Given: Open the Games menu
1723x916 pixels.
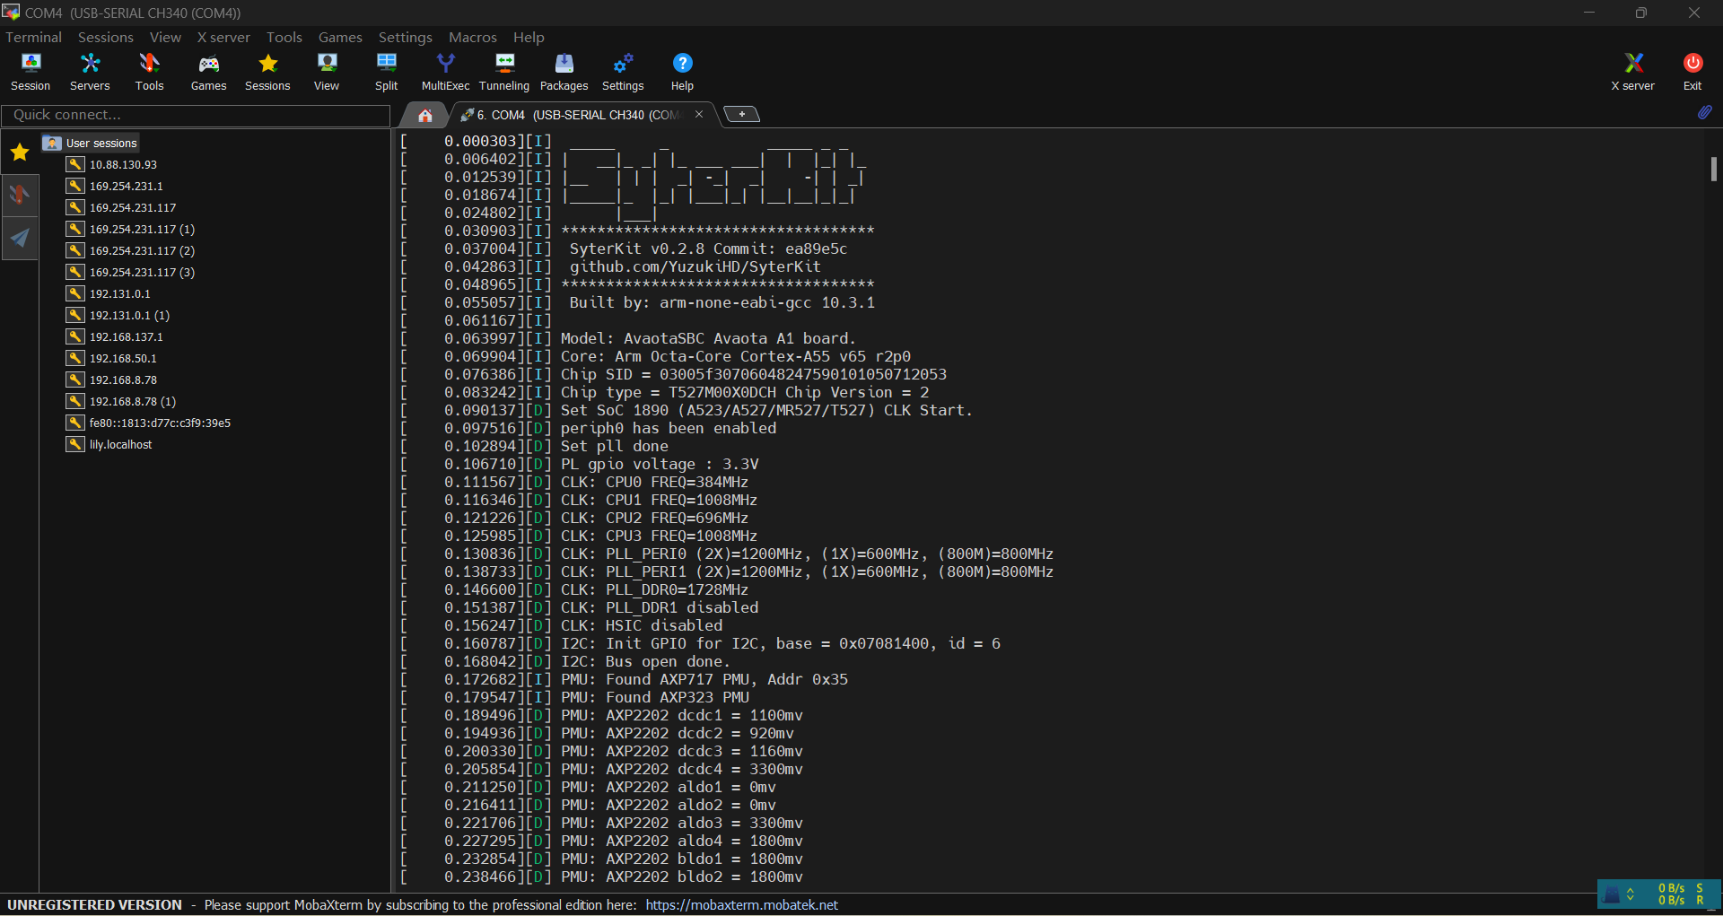Looking at the screenshot, I should point(340,37).
